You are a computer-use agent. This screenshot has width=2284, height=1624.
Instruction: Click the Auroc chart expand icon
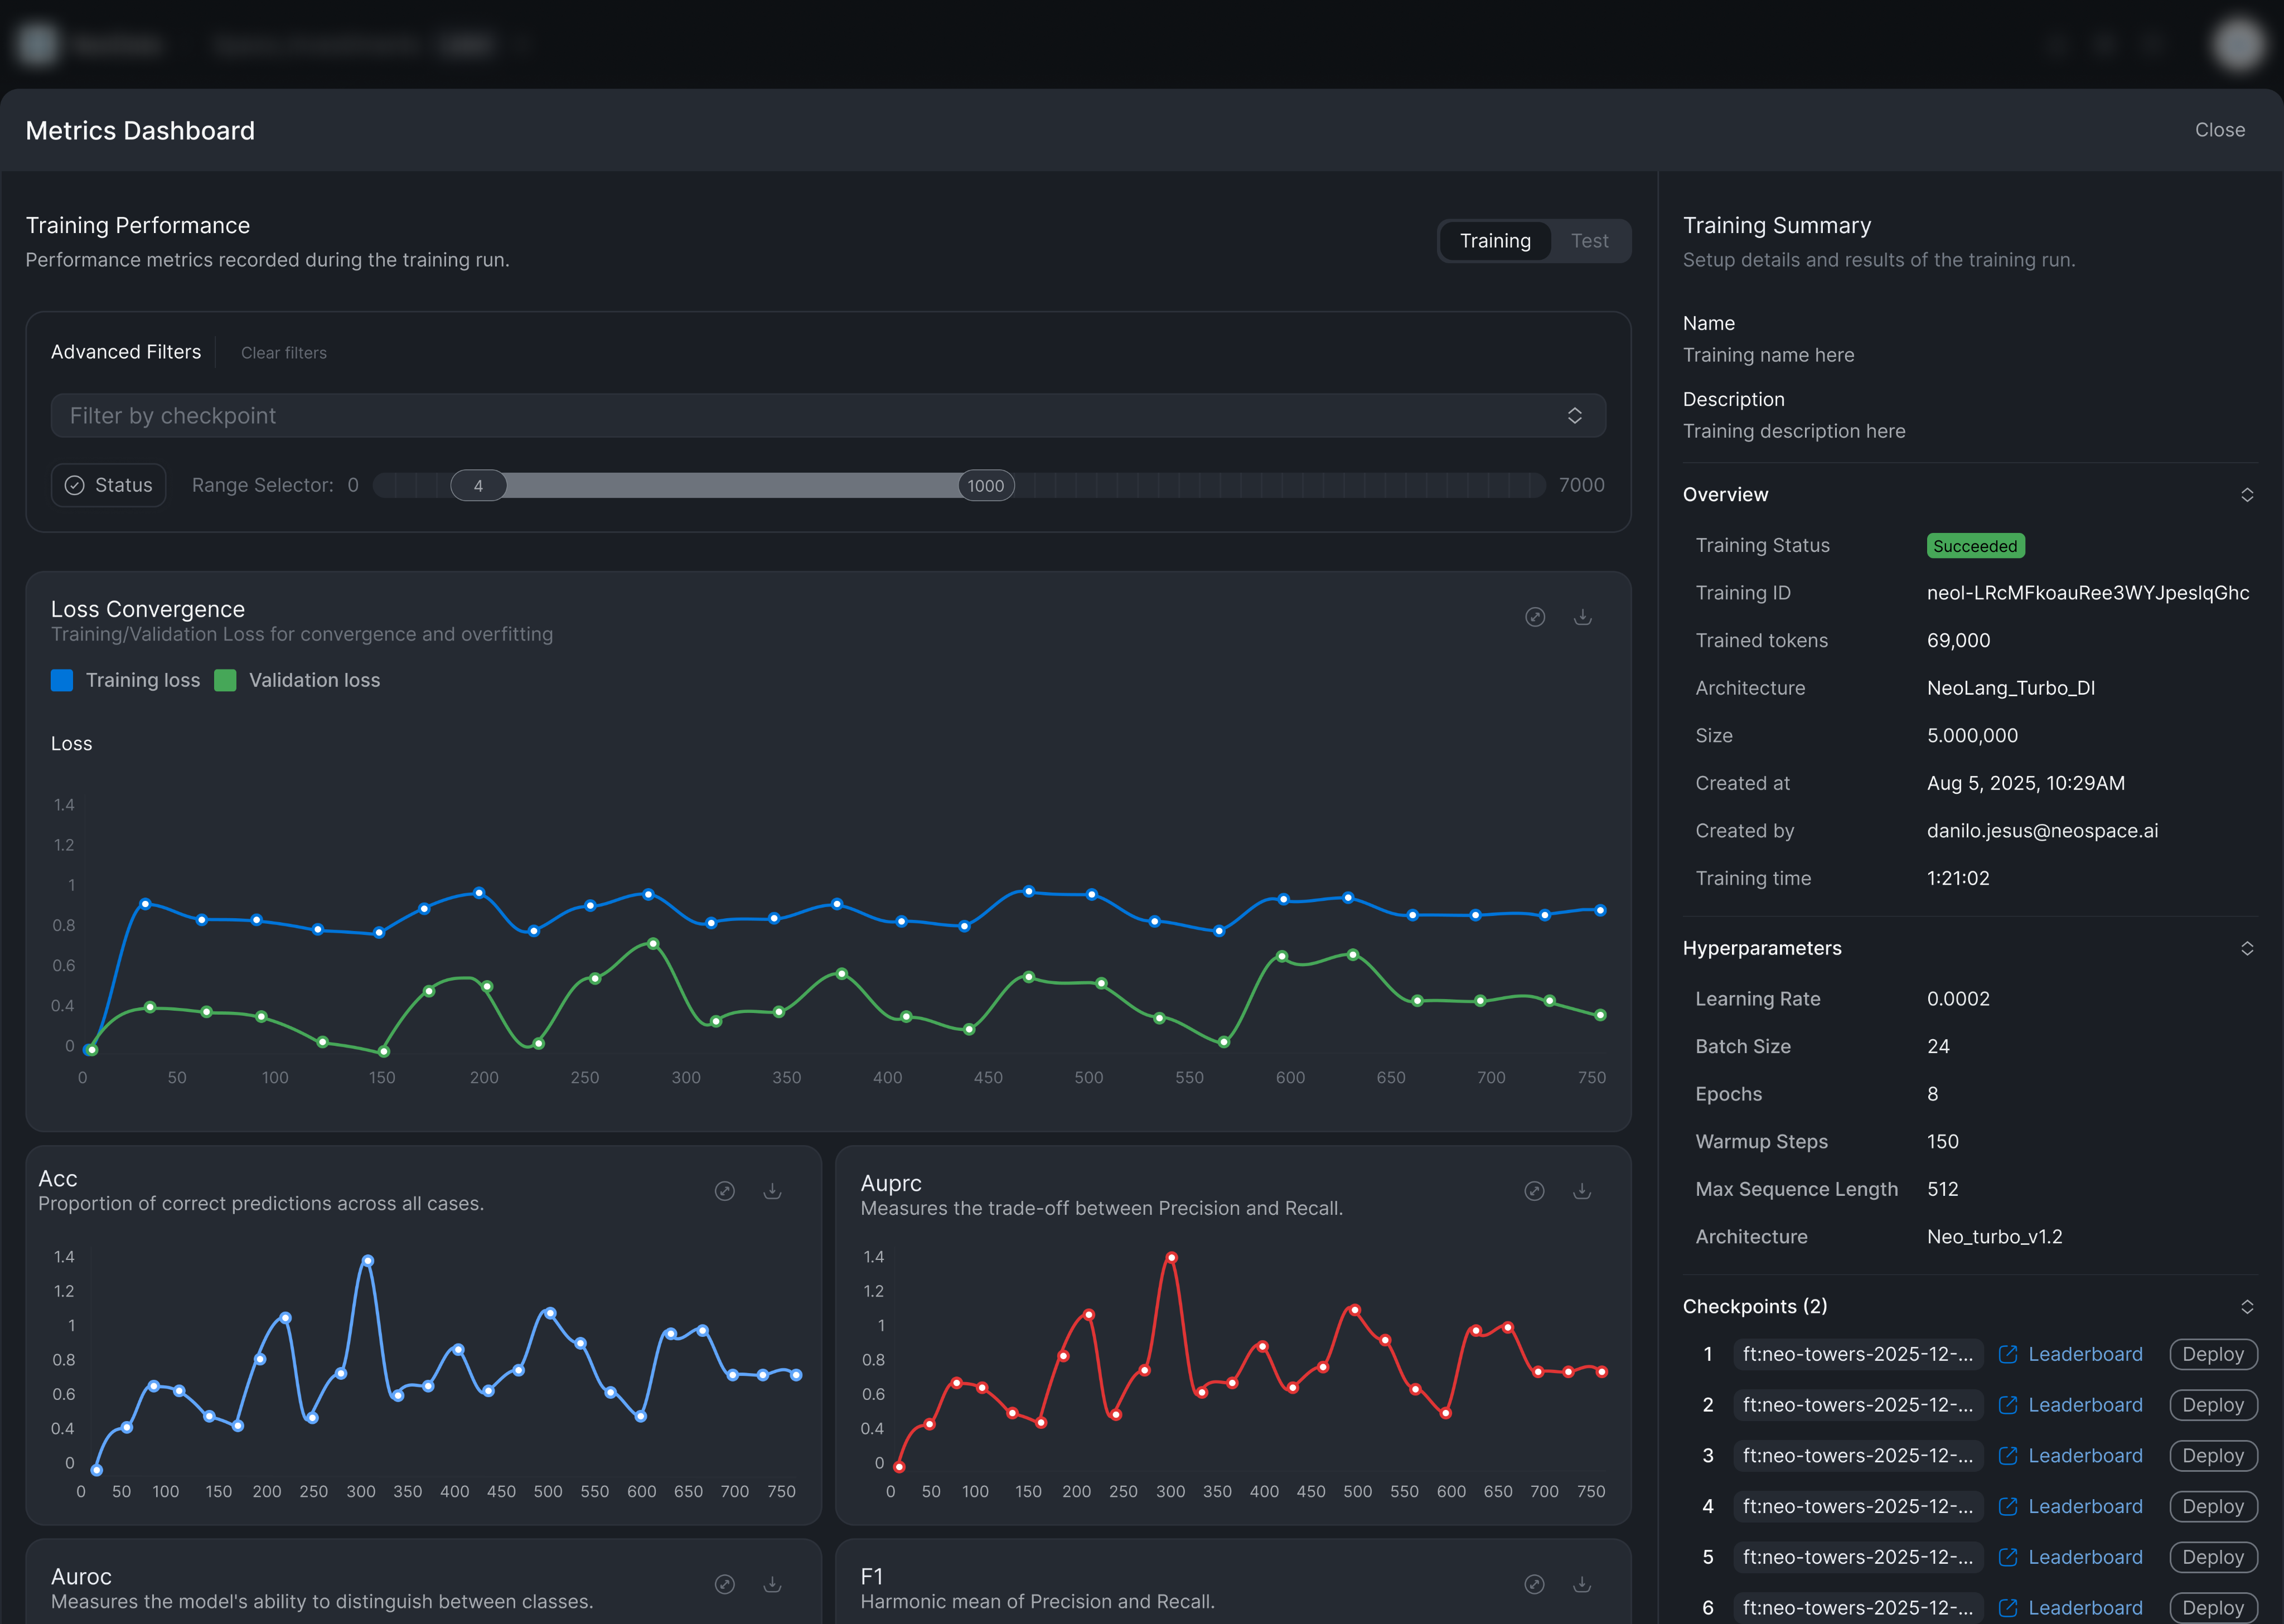[725, 1584]
